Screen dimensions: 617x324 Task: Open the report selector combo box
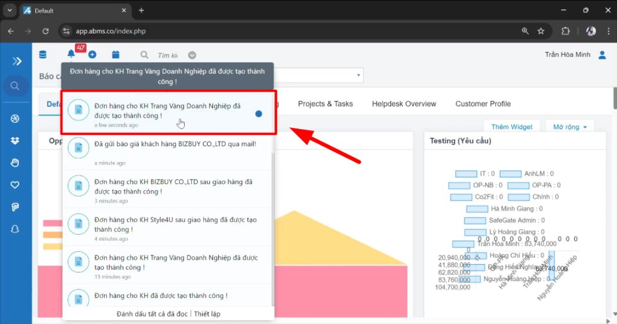[318, 75]
